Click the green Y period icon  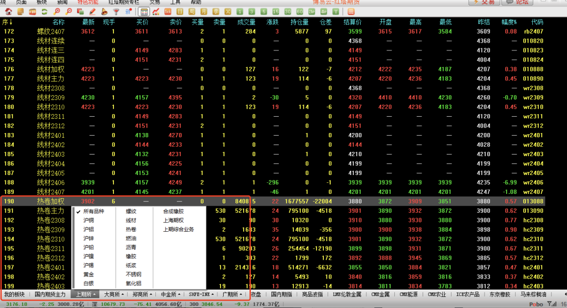(335, 12)
